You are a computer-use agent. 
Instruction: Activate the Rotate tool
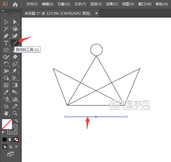point(6,64)
